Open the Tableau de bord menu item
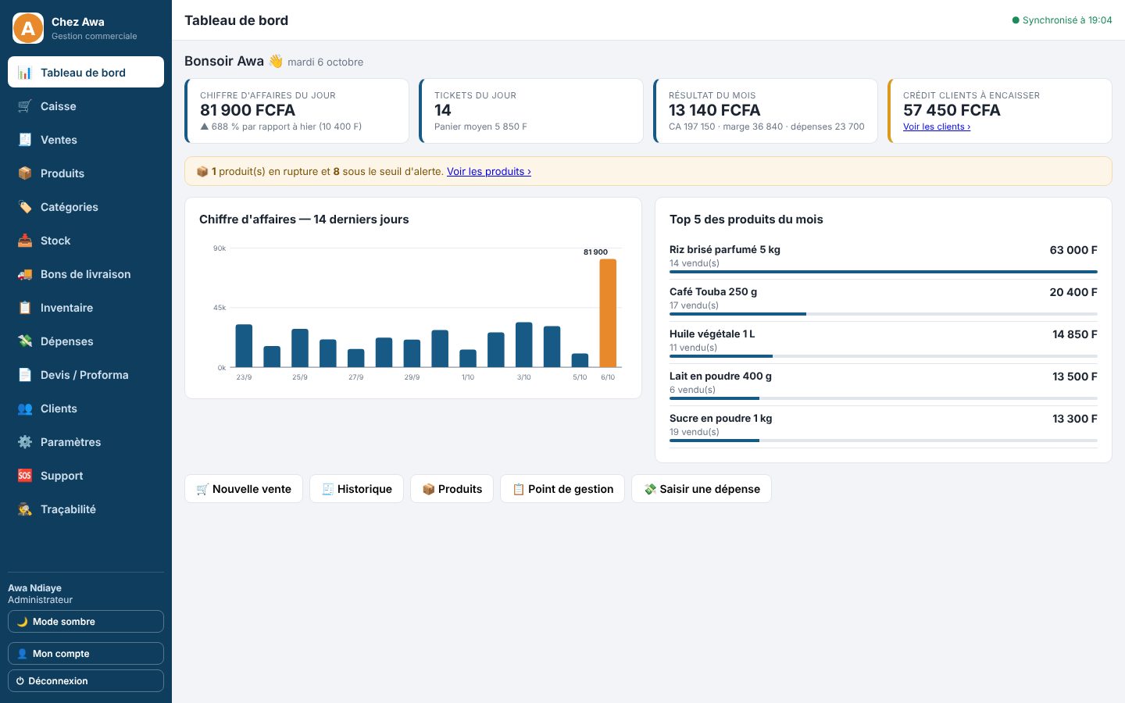The image size is (1125, 703). point(86,72)
